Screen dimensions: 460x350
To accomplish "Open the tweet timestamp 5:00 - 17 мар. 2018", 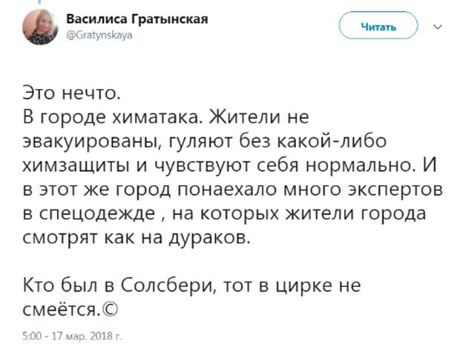I will pos(72,336).
